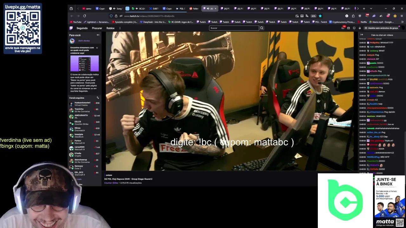Open HudsonAmorim1 channel in sidebar
The width and height of the screenshot is (406, 228).
pos(84,104)
